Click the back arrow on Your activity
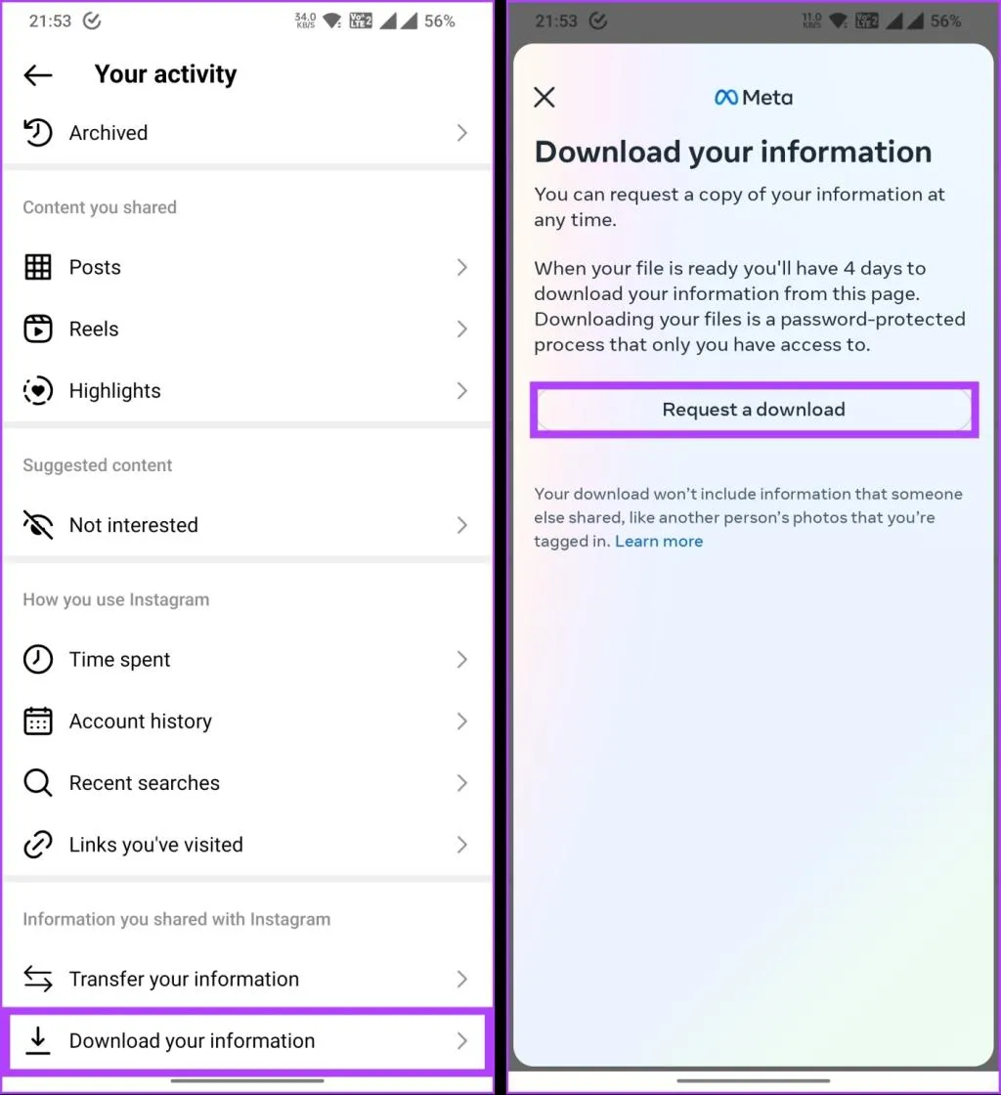Screen dimensions: 1001x1095 (x=37, y=74)
